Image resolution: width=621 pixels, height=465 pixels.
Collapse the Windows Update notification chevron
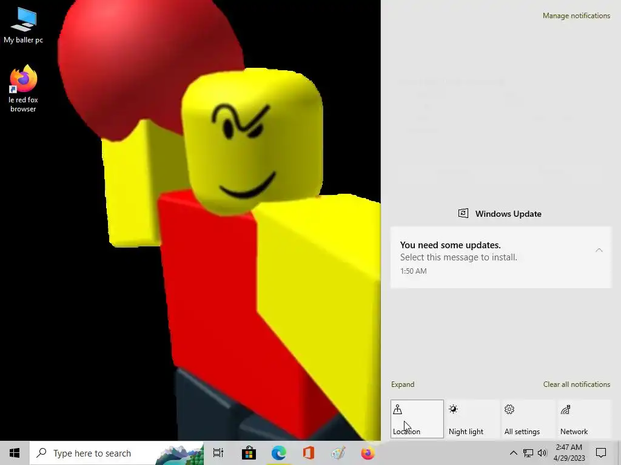599,250
